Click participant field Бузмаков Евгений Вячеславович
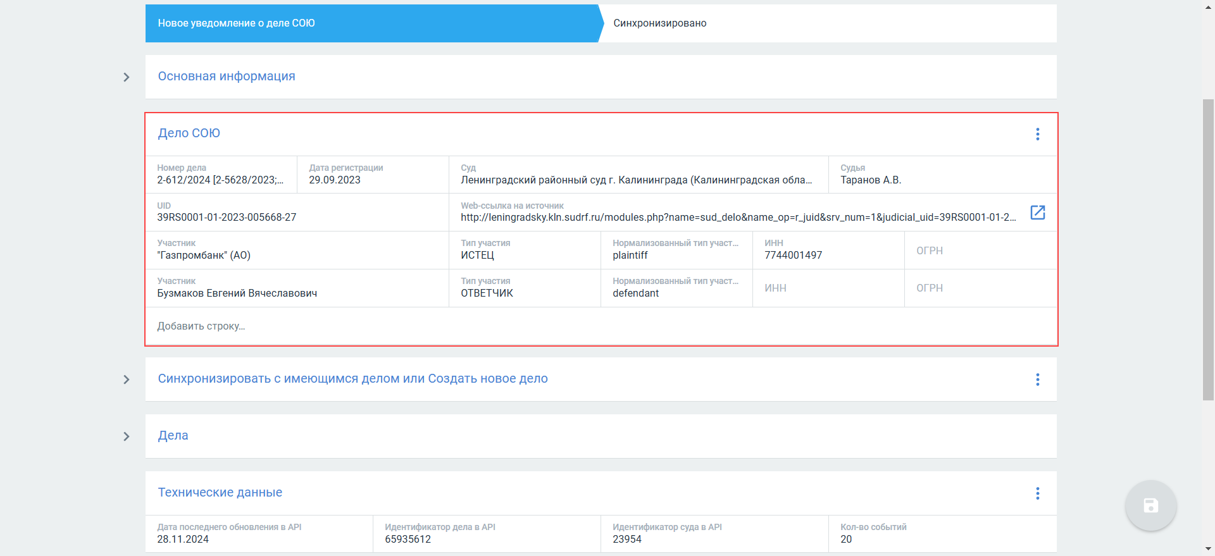1215x556 pixels. 297,288
